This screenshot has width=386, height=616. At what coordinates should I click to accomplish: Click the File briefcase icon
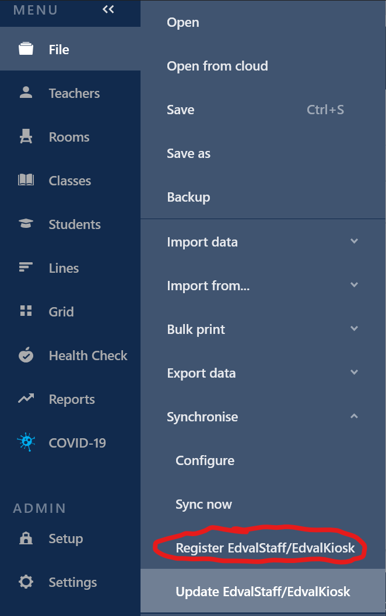click(26, 50)
